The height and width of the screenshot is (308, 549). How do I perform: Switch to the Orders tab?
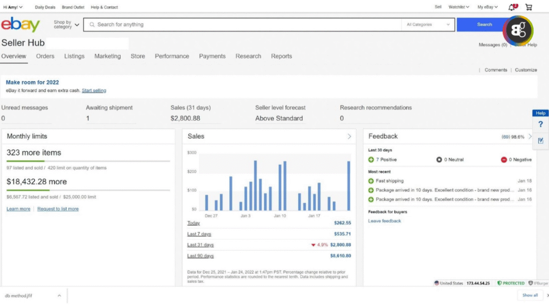tap(45, 56)
